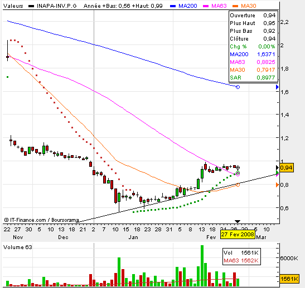Click the Plus Haut 0,95 row
The image size is (305, 288).
253,23
